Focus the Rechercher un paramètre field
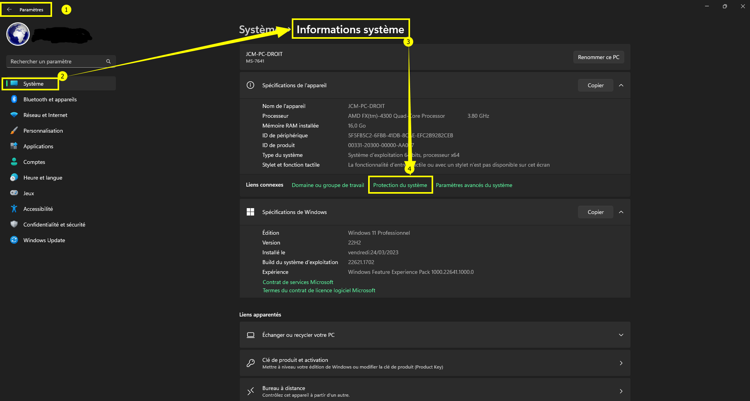This screenshot has height=401, width=750. pos(55,61)
